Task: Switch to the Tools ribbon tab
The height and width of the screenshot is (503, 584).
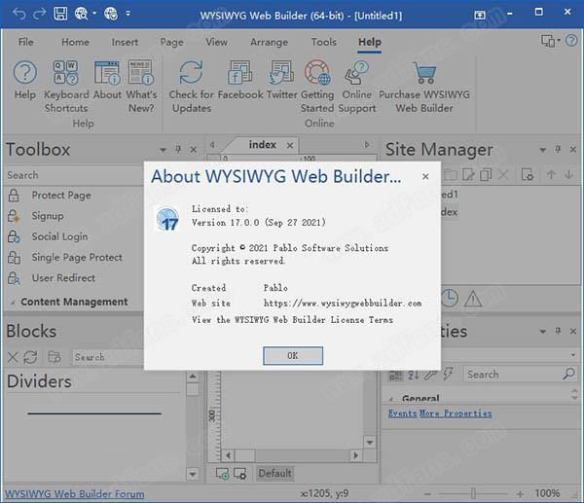Action: (x=324, y=42)
